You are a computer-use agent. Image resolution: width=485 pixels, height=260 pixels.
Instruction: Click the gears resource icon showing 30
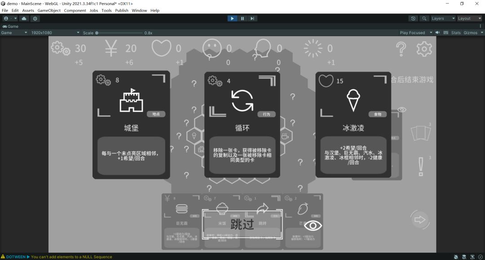click(x=61, y=48)
